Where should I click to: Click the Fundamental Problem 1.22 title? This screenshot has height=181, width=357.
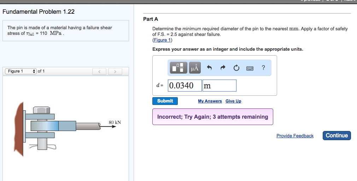click(39, 12)
